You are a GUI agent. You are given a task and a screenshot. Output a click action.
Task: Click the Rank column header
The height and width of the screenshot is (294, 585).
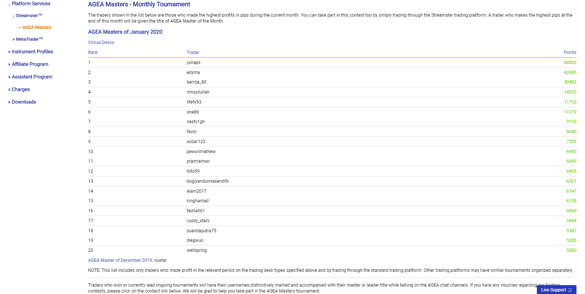tap(93, 53)
